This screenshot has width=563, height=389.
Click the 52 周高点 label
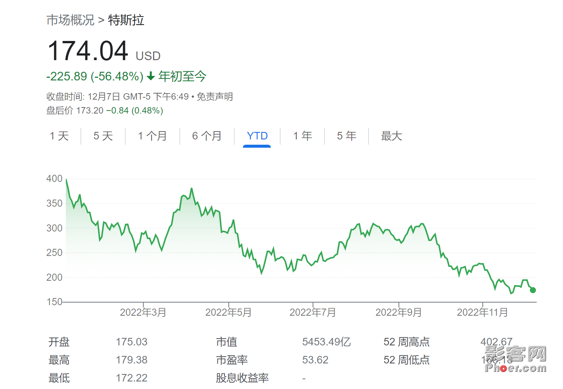[x=407, y=342]
